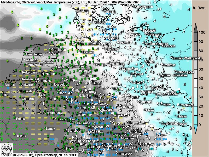Select the Reims city marker label
This screenshot has height=157, width=209.
[20, 119]
